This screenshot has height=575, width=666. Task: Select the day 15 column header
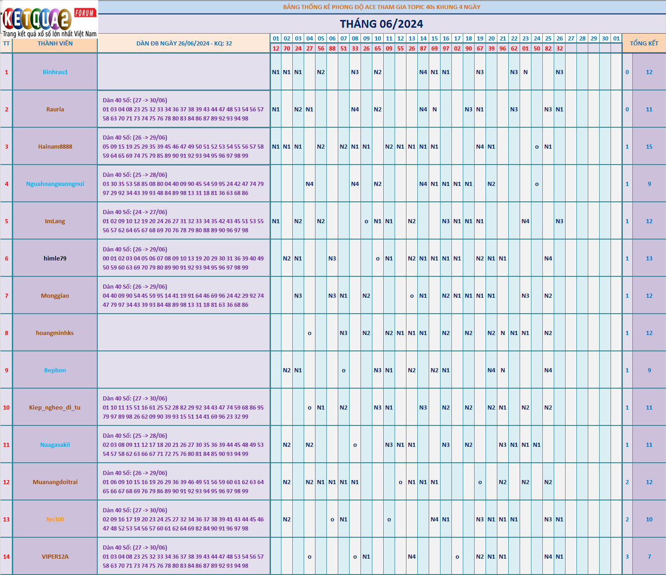[x=435, y=39]
